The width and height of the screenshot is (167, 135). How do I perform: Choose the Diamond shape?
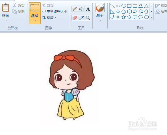118,12
